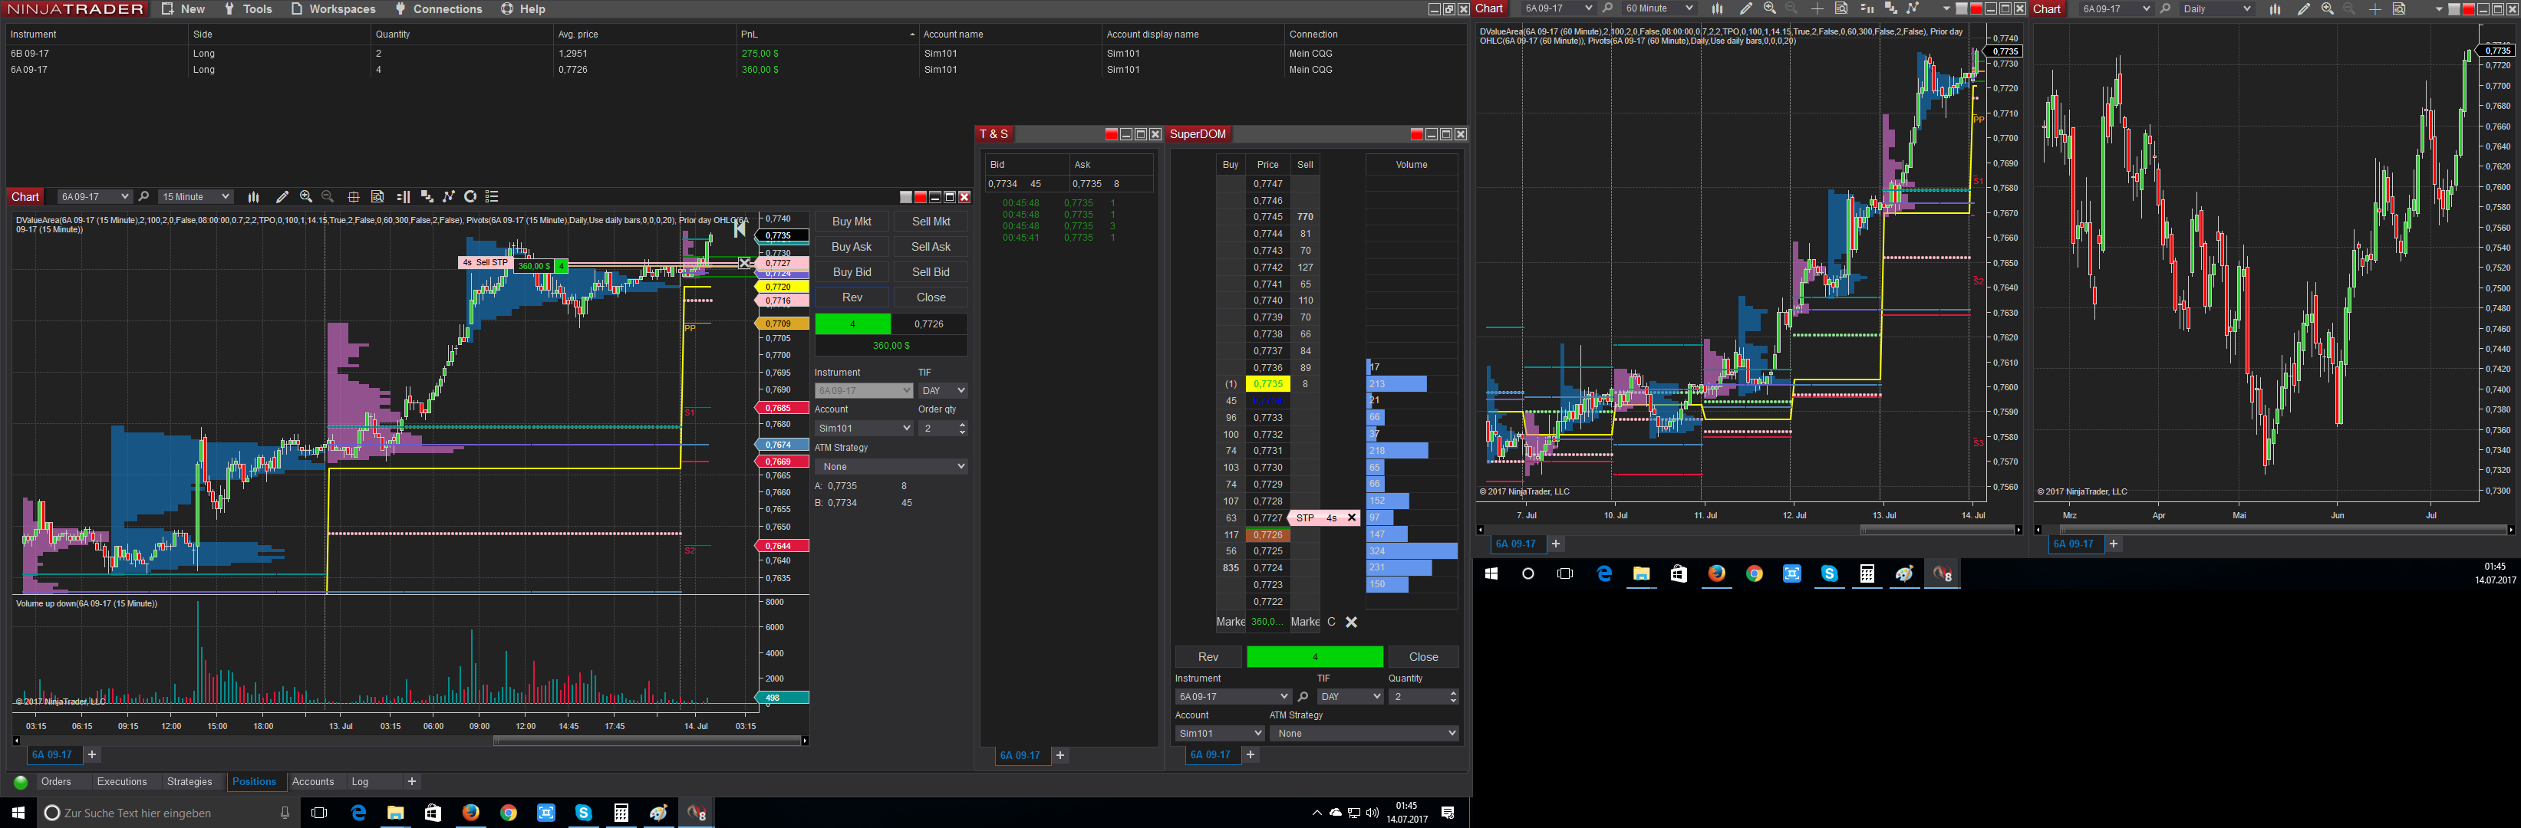Click Rev button in Chart Trader
Image resolution: width=2521 pixels, height=828 pixels.
tap(852, 298)
